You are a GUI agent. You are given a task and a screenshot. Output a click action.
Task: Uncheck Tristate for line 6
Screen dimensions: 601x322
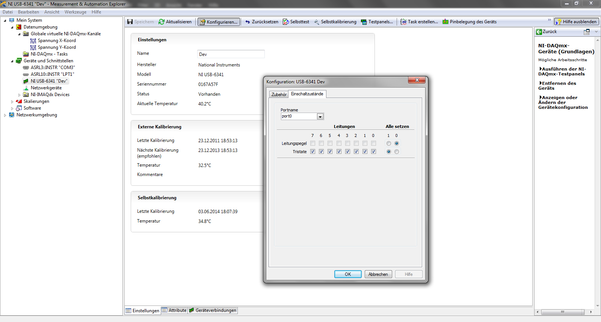[321, 152]
